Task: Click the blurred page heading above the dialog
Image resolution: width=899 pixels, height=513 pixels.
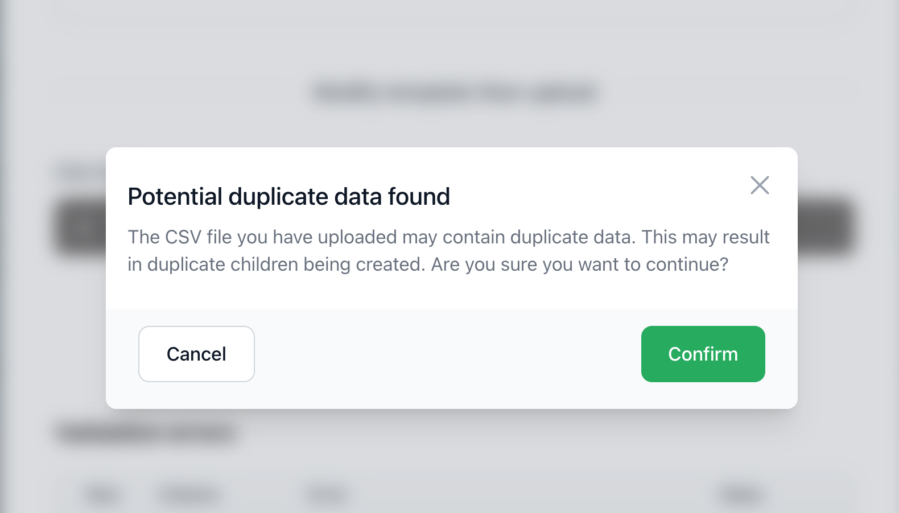Action: point(454,92)
